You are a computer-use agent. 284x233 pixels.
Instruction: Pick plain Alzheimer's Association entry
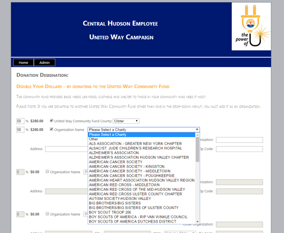tap(142, 153)
